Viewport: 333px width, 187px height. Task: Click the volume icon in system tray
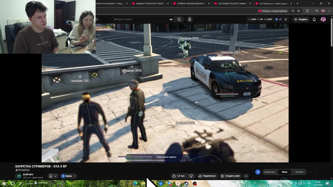(304, 184)
